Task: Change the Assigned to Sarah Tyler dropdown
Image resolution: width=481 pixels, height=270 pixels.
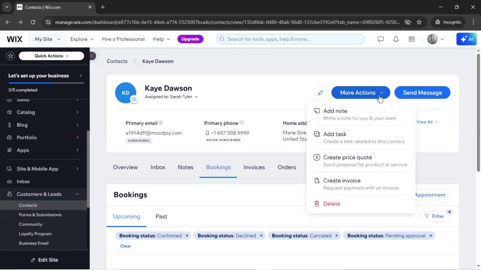Action: pos(171,97)
